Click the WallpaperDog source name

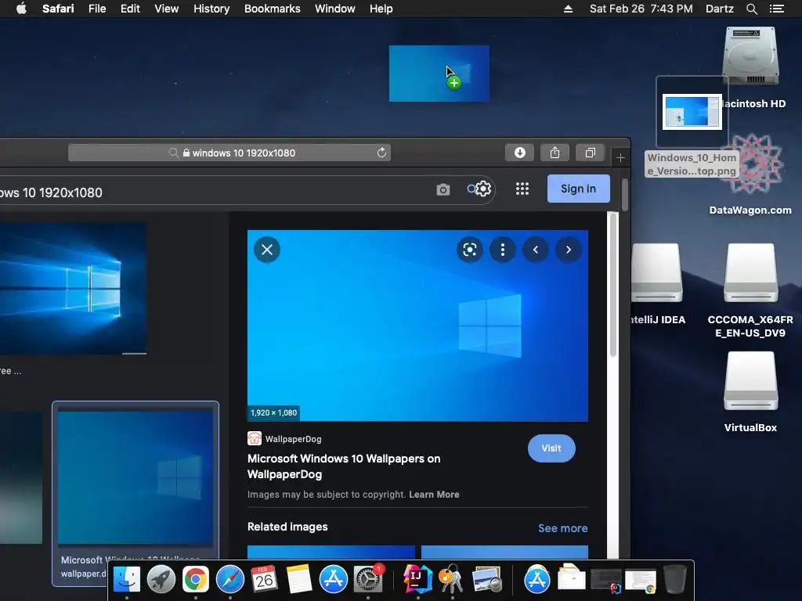pyautogui.click(x=293, y=439)
